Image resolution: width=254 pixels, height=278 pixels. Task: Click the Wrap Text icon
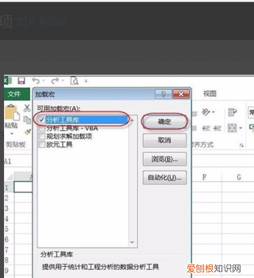[x=232, y=112]
